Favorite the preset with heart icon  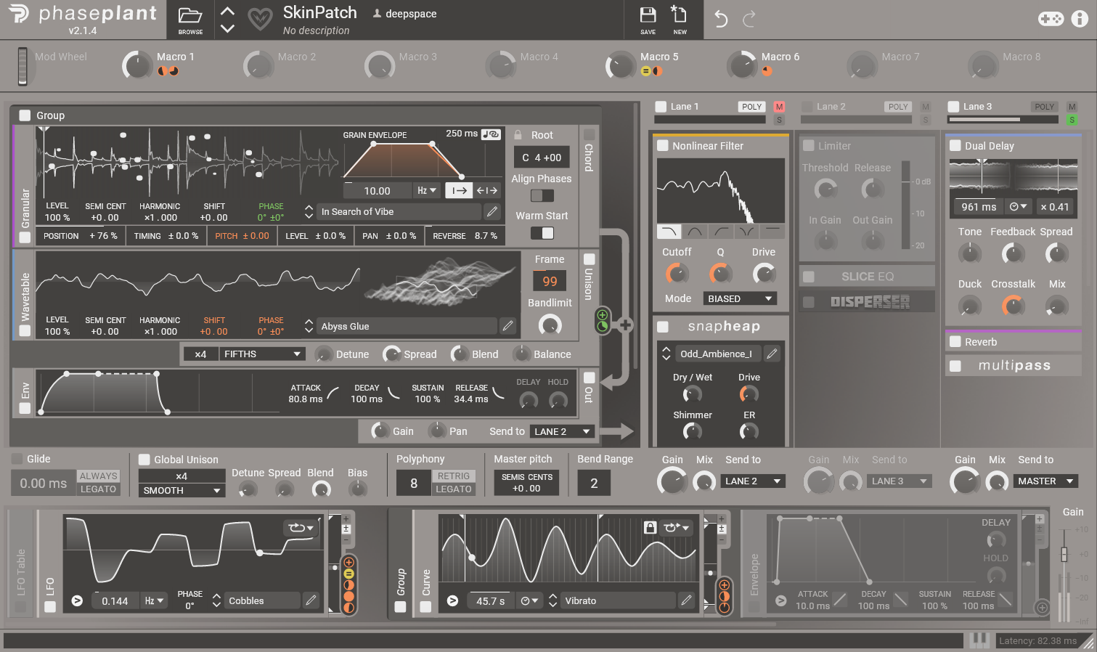point(260,19)
